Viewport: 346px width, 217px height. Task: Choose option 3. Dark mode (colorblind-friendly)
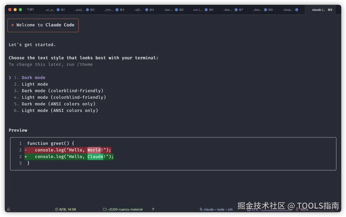pyautogui.click(x=59, y=91)
